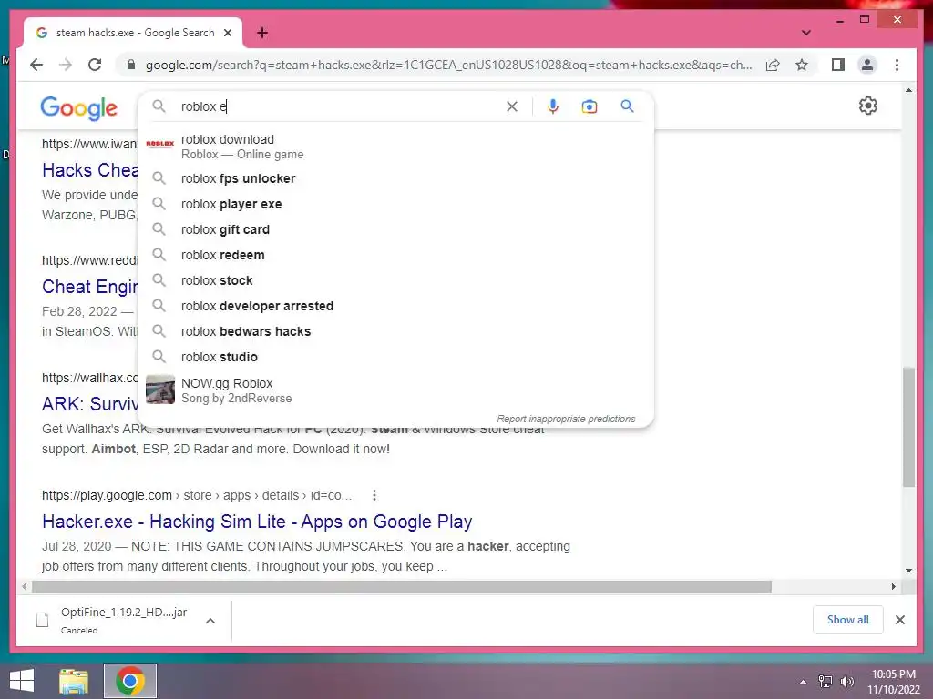This screenshot has width=933, height=699.
Task: Open play.google.com result options dots
Action: [x=374, y=495]
